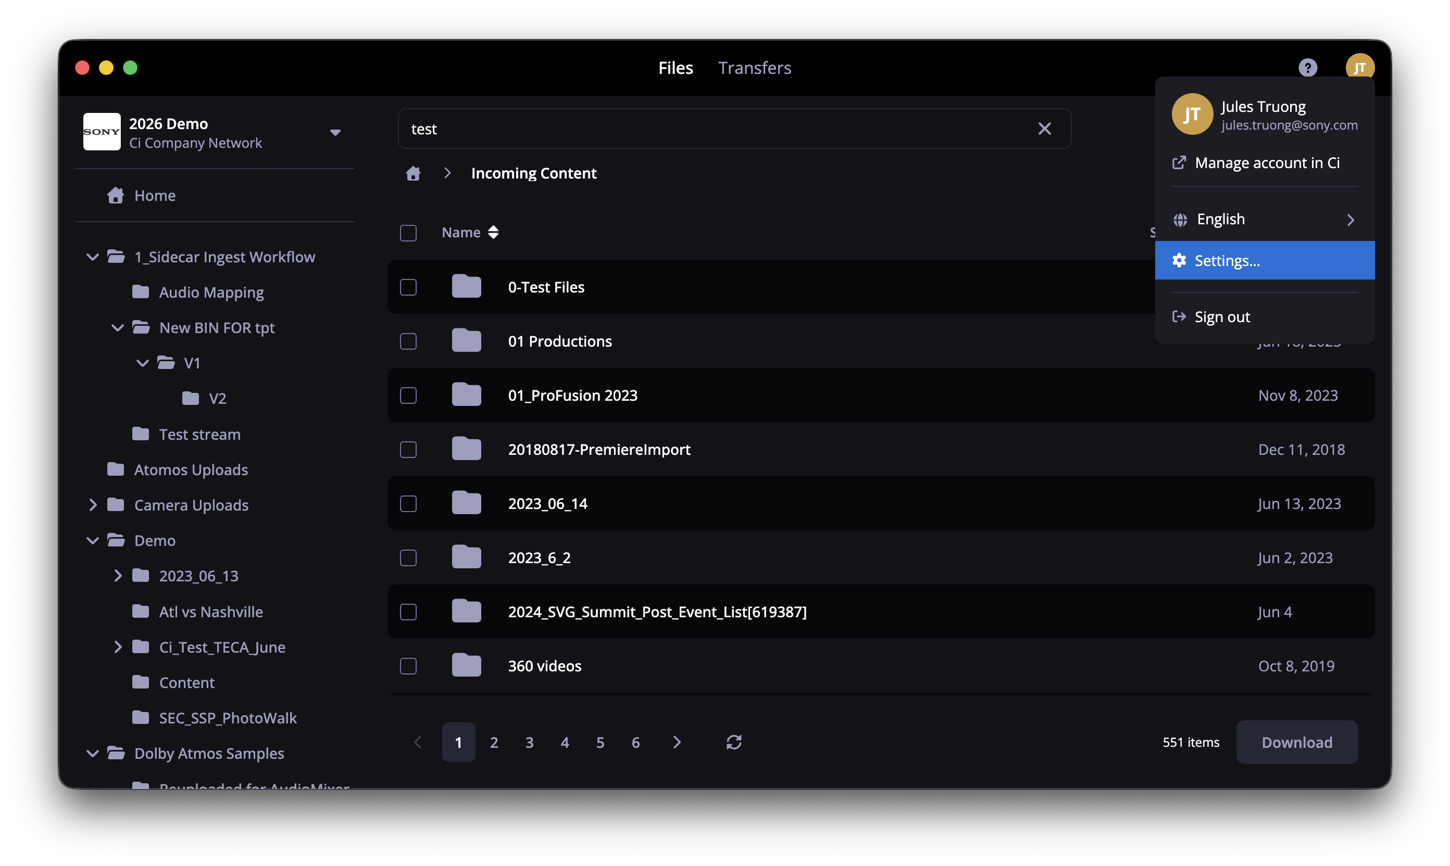Go to page 4 of results
The height and width of the screenshot is (866, 1450).
564,742
